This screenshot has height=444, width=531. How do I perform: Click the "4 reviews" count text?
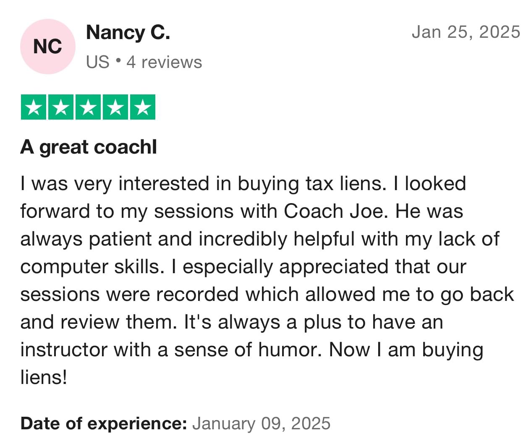[164, 62]
